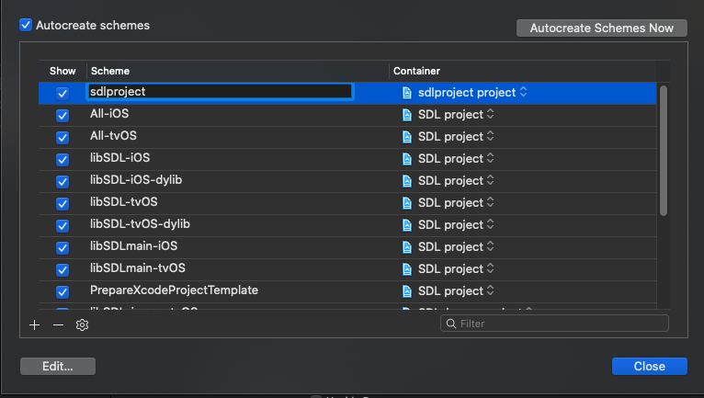Screen dimensions: 704x398
Task: Click the magnifier icon in Filter field
Action: tap(451, 324)
